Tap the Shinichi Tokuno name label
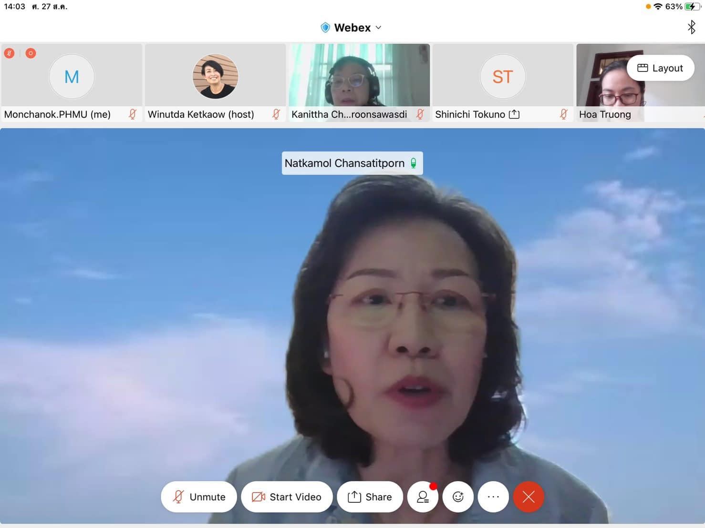The image size is (705, 528). (470, 114)
